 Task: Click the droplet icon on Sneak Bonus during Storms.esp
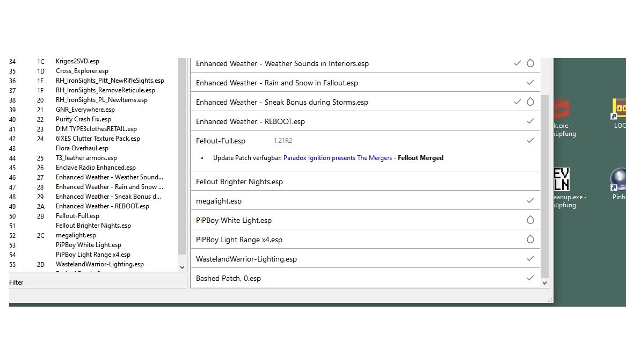(x=530, y=102)
